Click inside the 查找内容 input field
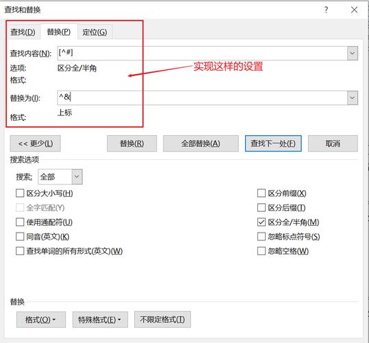Viewport: 369px width, 343px height. click(203, 54)
